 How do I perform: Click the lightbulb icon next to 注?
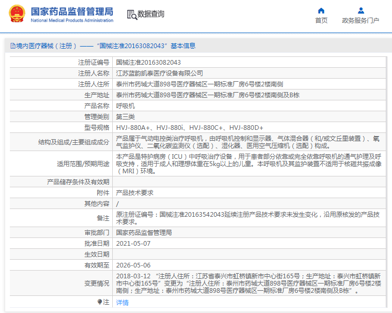(x=100, y=302)
